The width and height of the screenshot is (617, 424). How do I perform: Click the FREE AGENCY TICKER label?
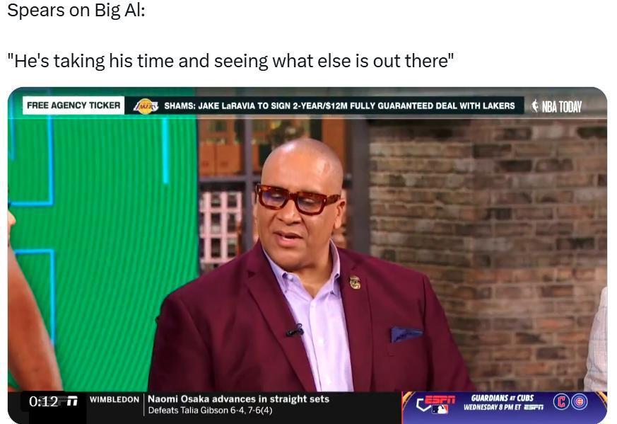pyautogui.click(x=74, y=105)
